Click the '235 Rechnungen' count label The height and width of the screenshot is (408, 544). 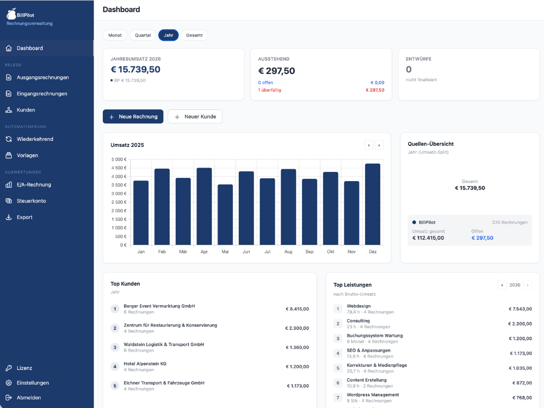coord(510,222)
